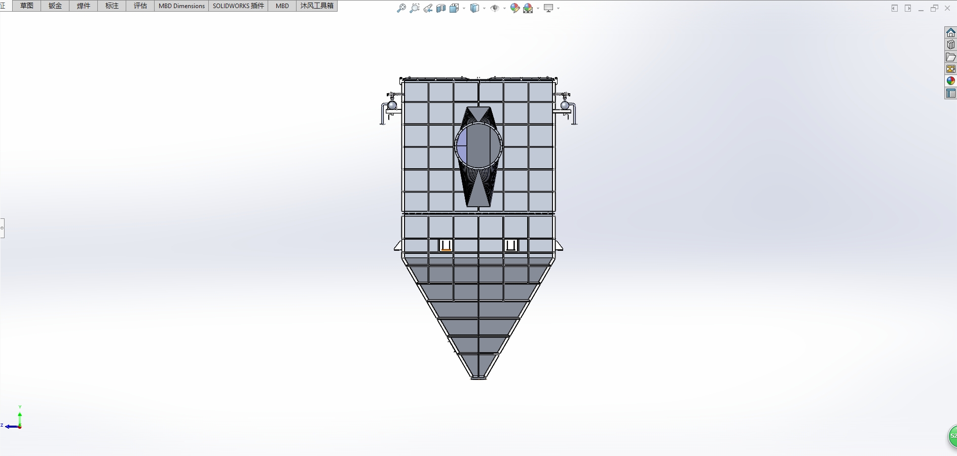Click the green circular badge at bottom right
This screenshot has width=957, height=456.
(952, 436)
